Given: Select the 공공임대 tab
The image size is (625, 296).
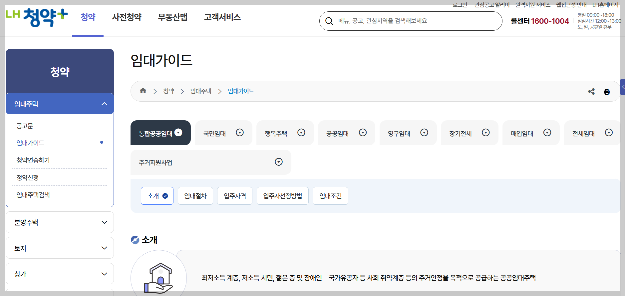Looking at the screenshot, I should 347,133.
